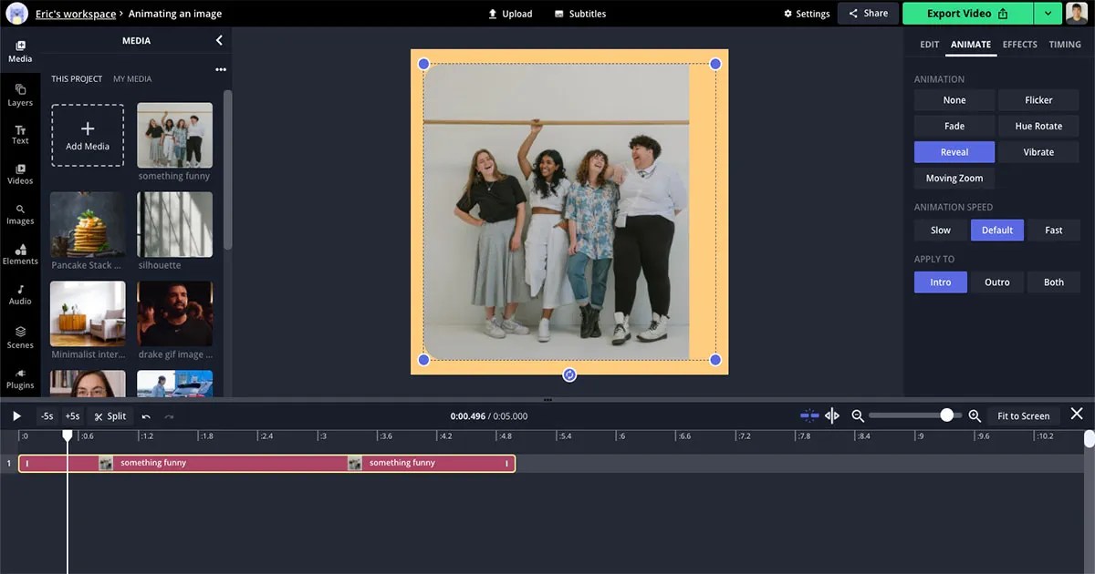1095x574 pixels.
Task: Click the Split tool in the timeline toolbar
Action: 110,415
